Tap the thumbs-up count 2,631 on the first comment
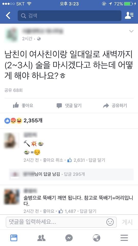This screenshot has height=246, width=138. point(76,160)
